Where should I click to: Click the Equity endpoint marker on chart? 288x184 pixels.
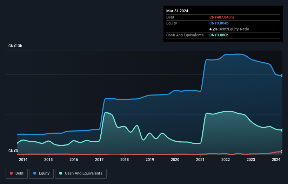282,76
